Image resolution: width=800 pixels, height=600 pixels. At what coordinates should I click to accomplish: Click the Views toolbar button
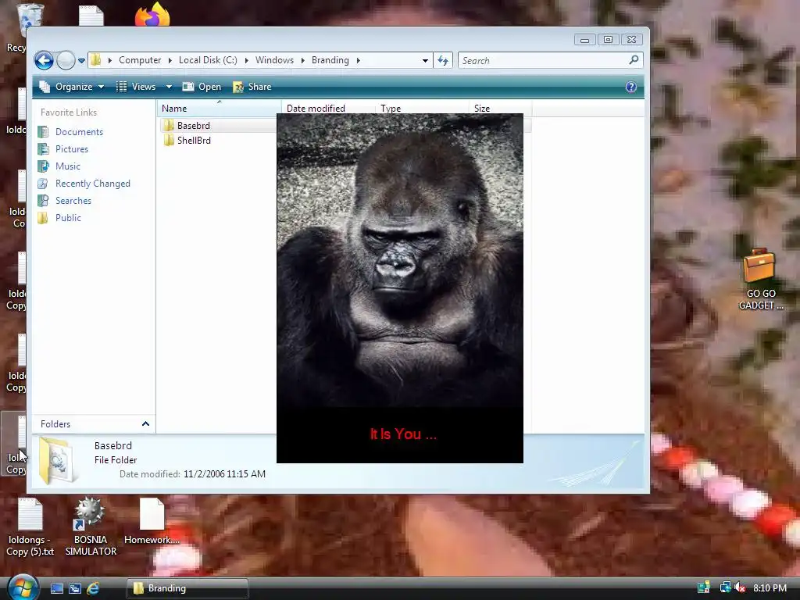[137, 87]
